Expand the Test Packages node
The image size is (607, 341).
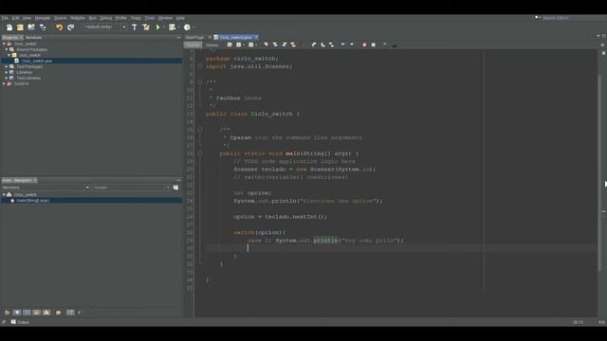pos(7,66)
